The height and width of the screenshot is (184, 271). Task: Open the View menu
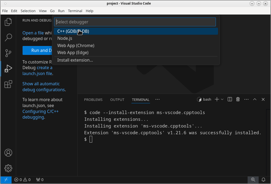pyautogui.click(x=43, y=11)
